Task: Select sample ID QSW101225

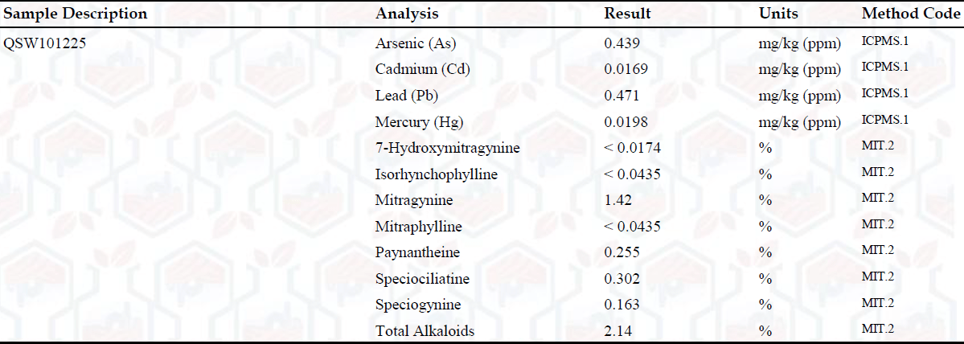Action: [45, 43]
